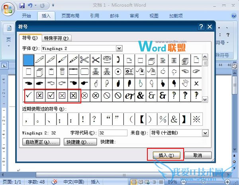The image size is (239, 185).
Task: Pick recently used percent sign symbol
Action: click(x=163, y=119)
